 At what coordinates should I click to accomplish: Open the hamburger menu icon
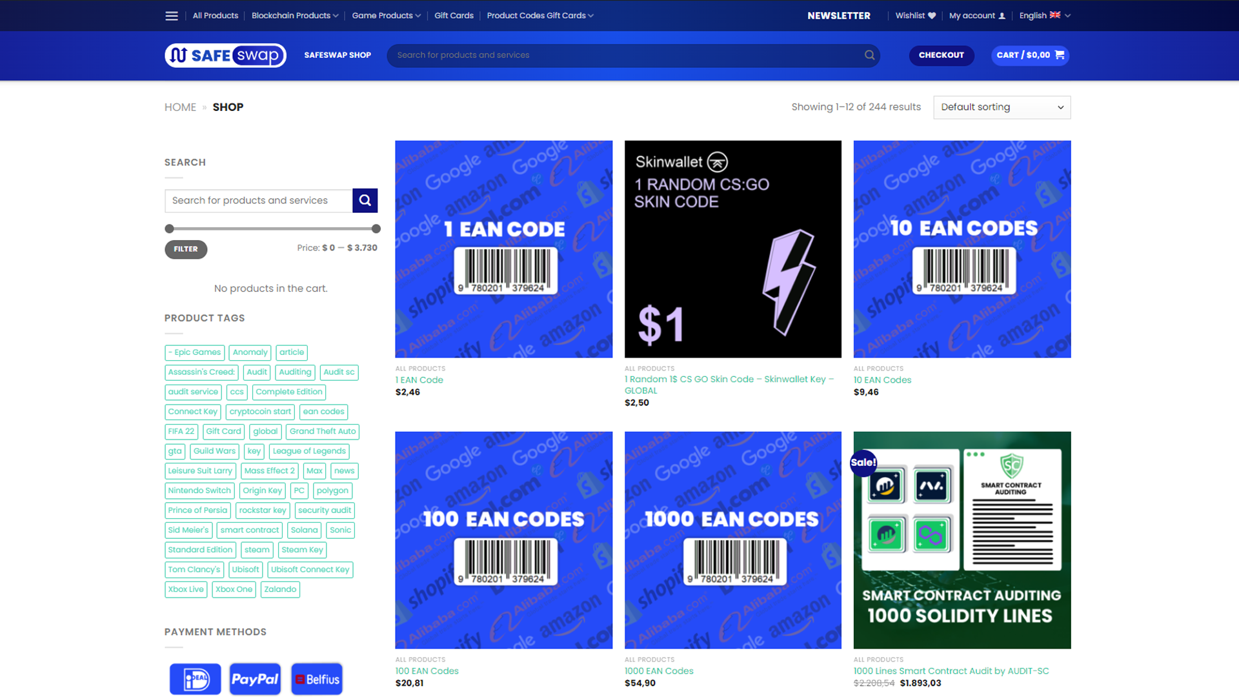point(171,15)
